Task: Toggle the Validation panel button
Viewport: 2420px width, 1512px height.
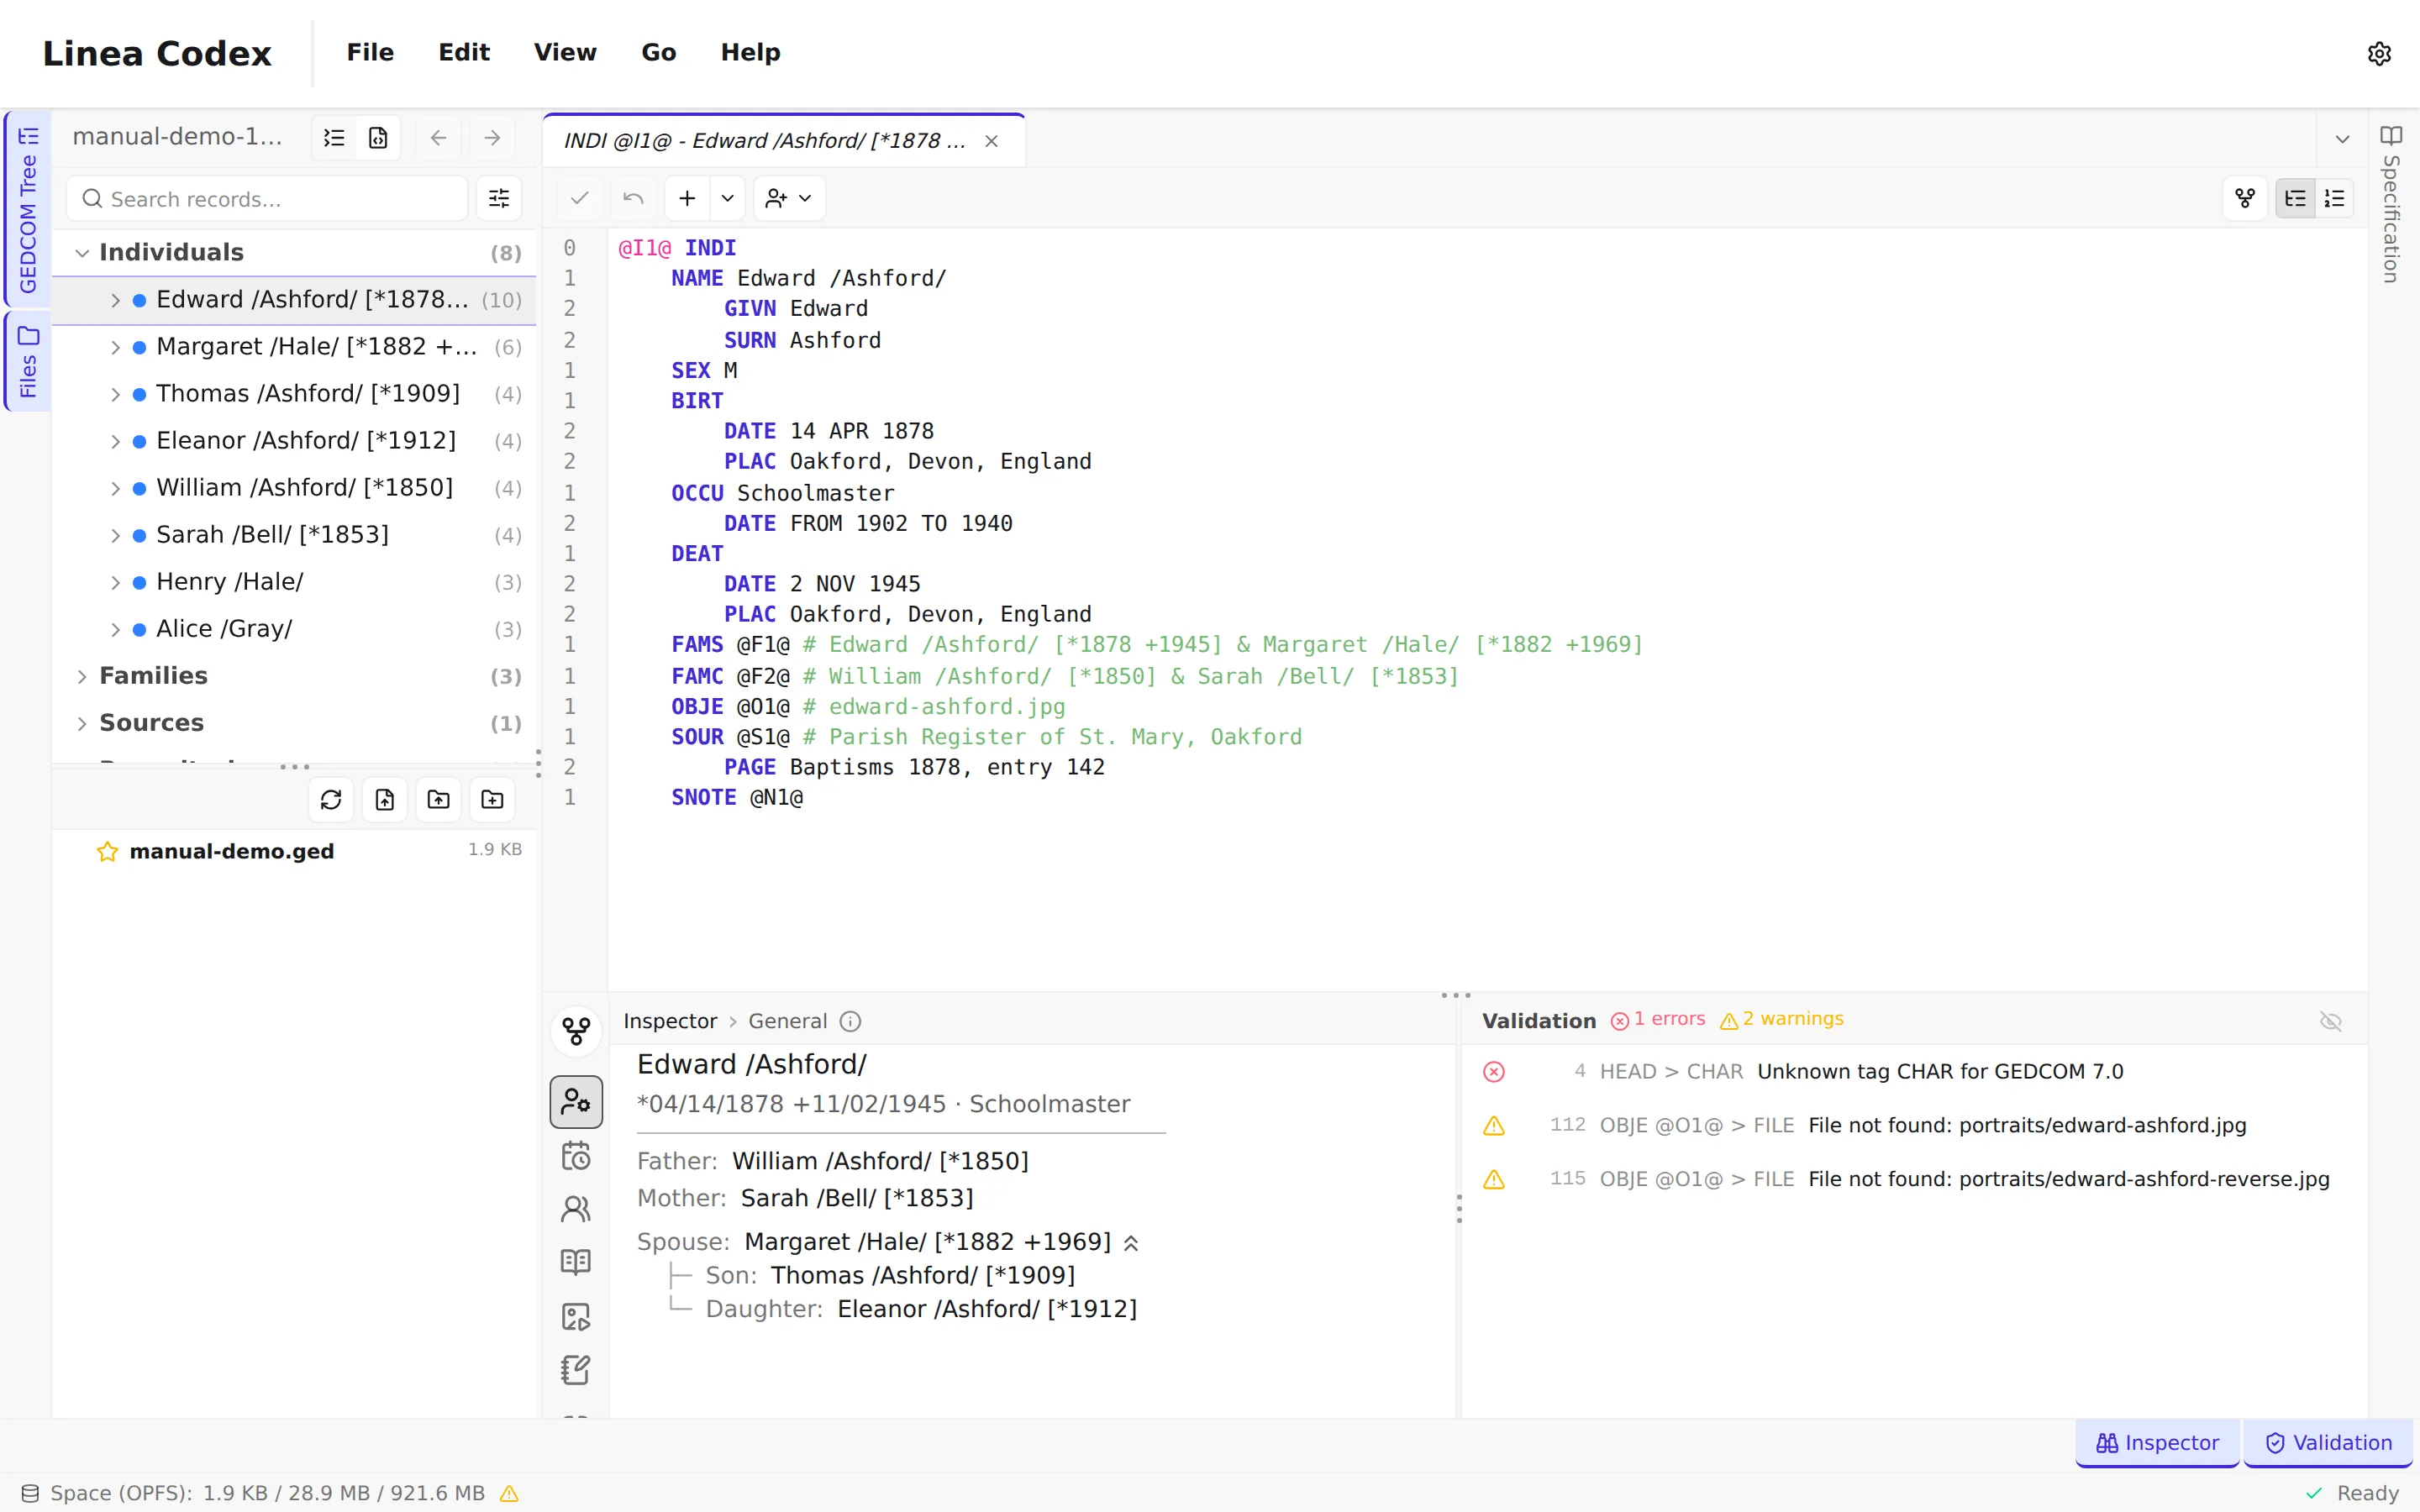Action: click(2328, 1442)
